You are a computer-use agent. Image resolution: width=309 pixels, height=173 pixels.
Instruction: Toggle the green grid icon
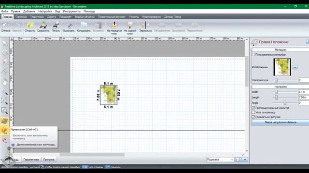point(4,121)
